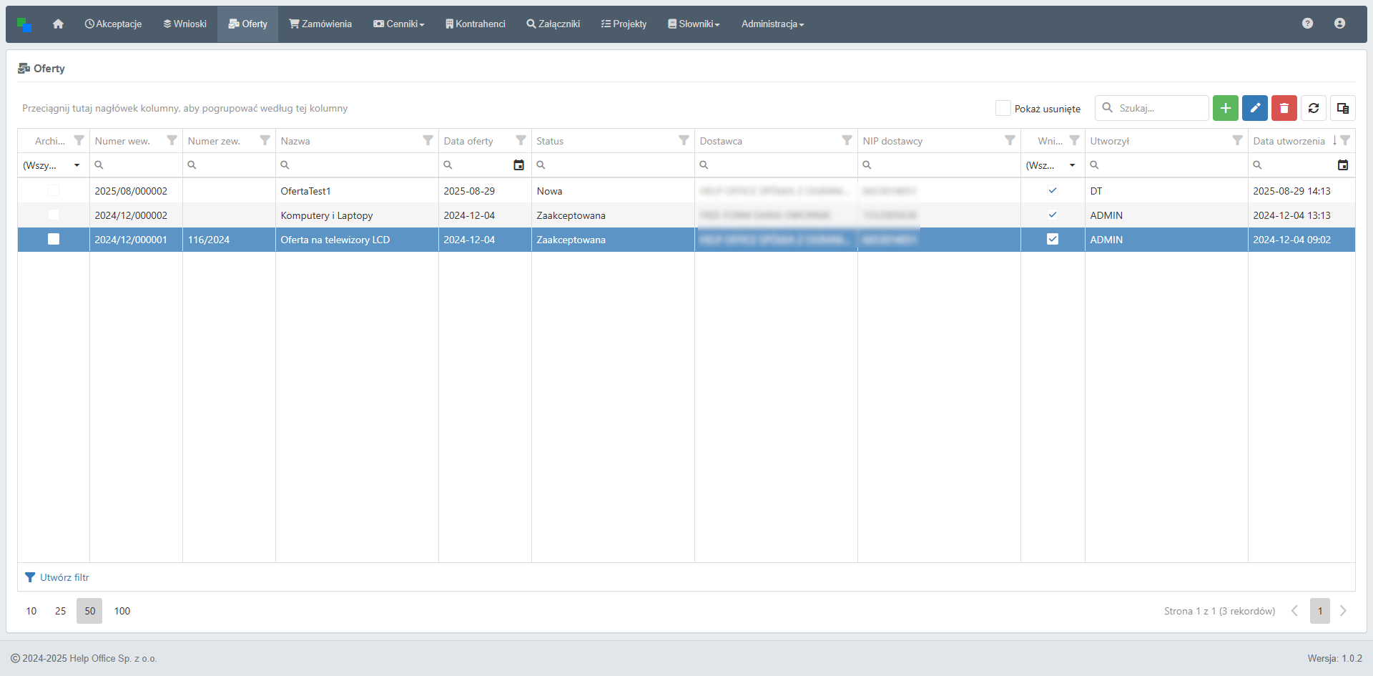This screenshot has height=676, width=1373.
Task: Expand the Archi filter dropdown
Action: click(77, 165)
